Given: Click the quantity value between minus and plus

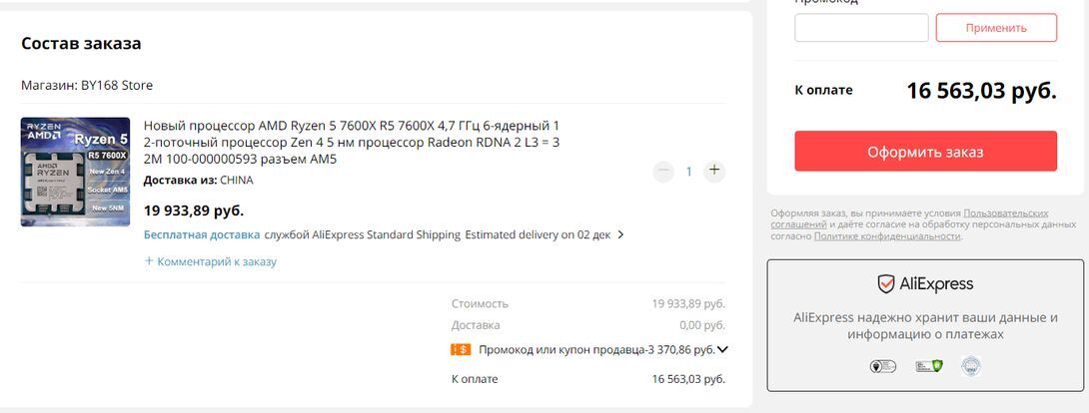Looking at the screenshot, I should 688,172.
